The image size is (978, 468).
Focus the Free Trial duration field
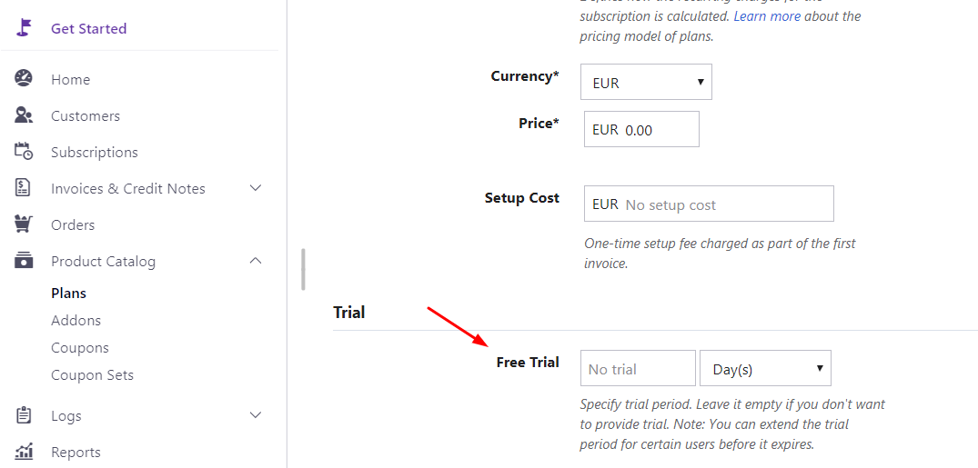(x=638, y=368)
